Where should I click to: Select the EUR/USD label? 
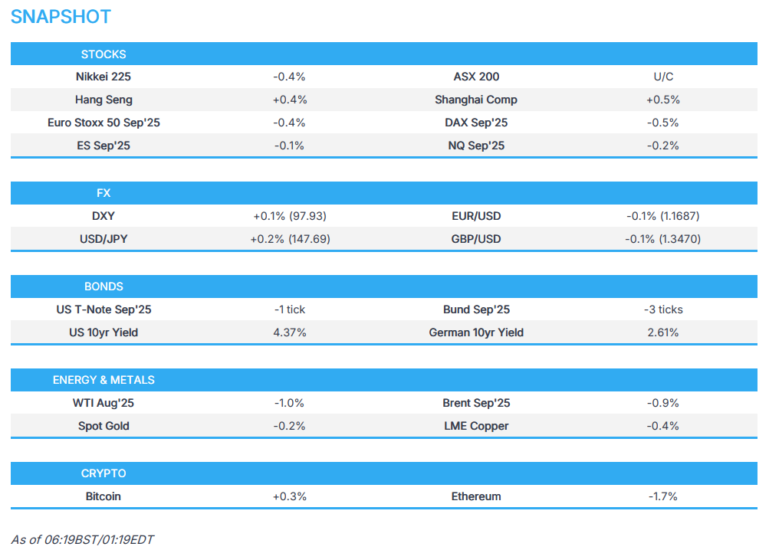(x=476, y=216)
